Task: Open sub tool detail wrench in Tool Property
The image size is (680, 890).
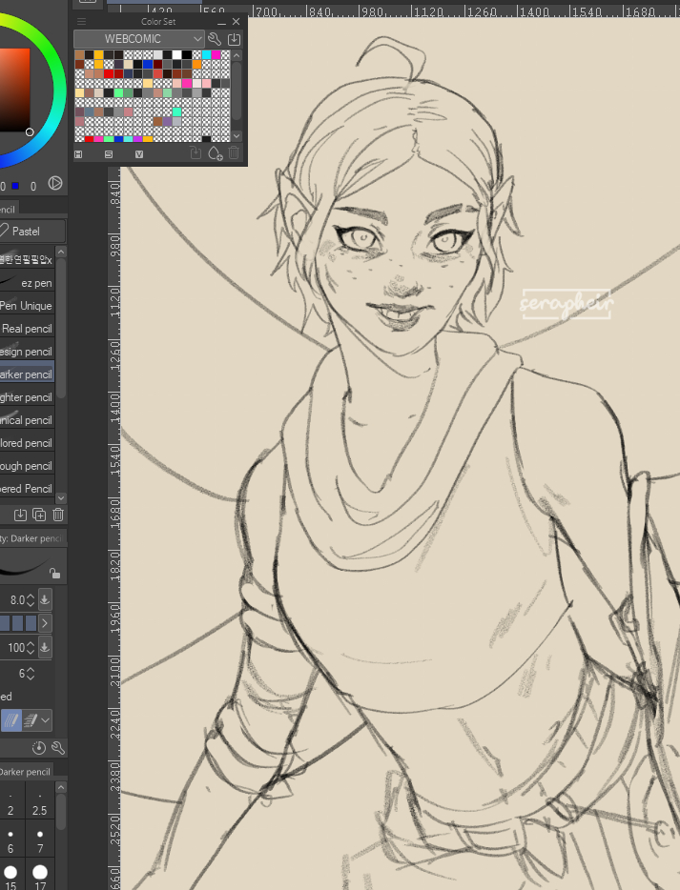Action: point(57,748)
